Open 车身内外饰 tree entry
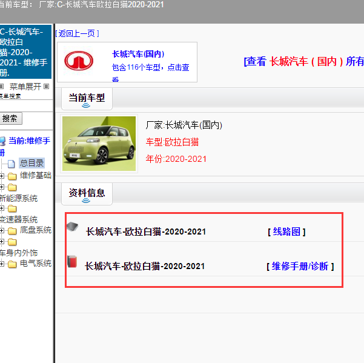The width and height of the screenshot is (364, 363). pyautogui.click(x=19, y=253)
